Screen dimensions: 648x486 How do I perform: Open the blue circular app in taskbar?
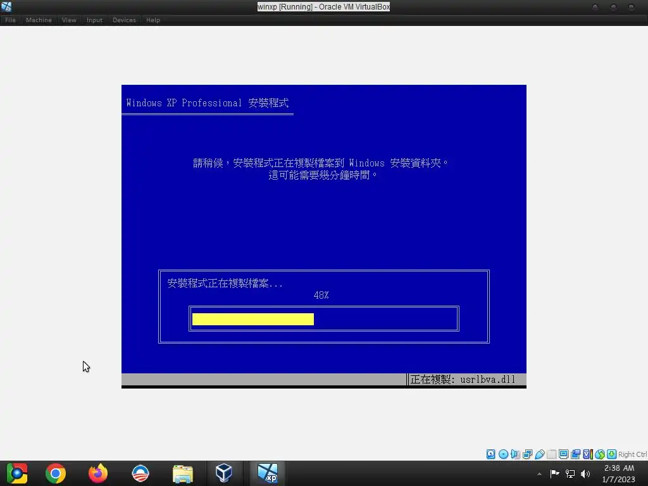[140, 473]
